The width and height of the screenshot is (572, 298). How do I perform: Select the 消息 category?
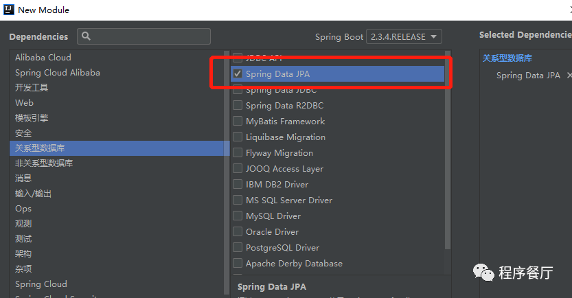point(23,179)
